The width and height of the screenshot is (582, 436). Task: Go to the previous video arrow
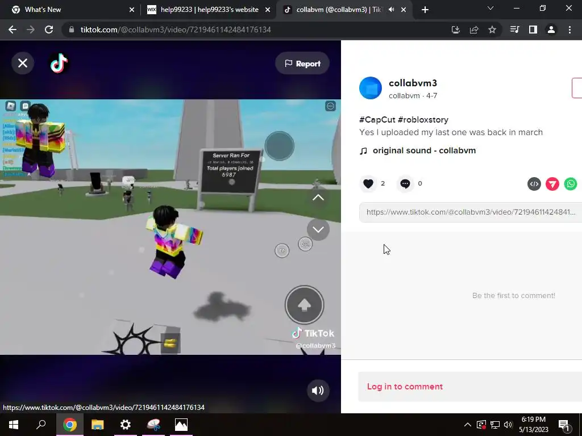tap(318, 198)
